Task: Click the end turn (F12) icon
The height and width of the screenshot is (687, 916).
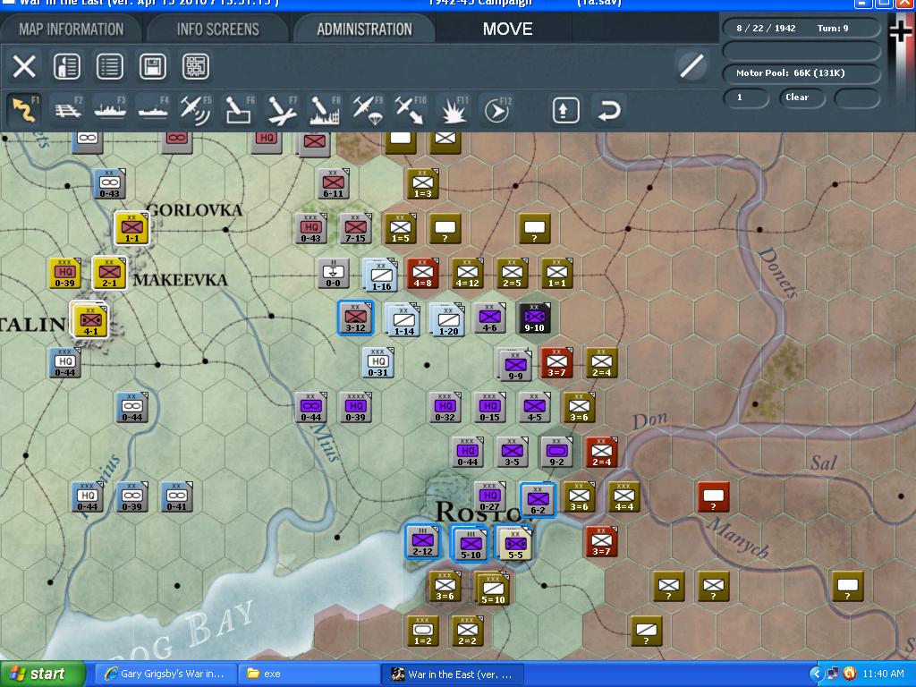Action: (x=497, y=109)
